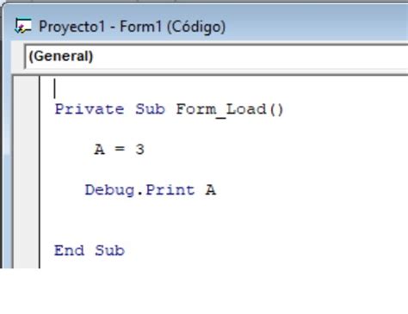Click the equals sign in A = 3

[x=120, y=149]
